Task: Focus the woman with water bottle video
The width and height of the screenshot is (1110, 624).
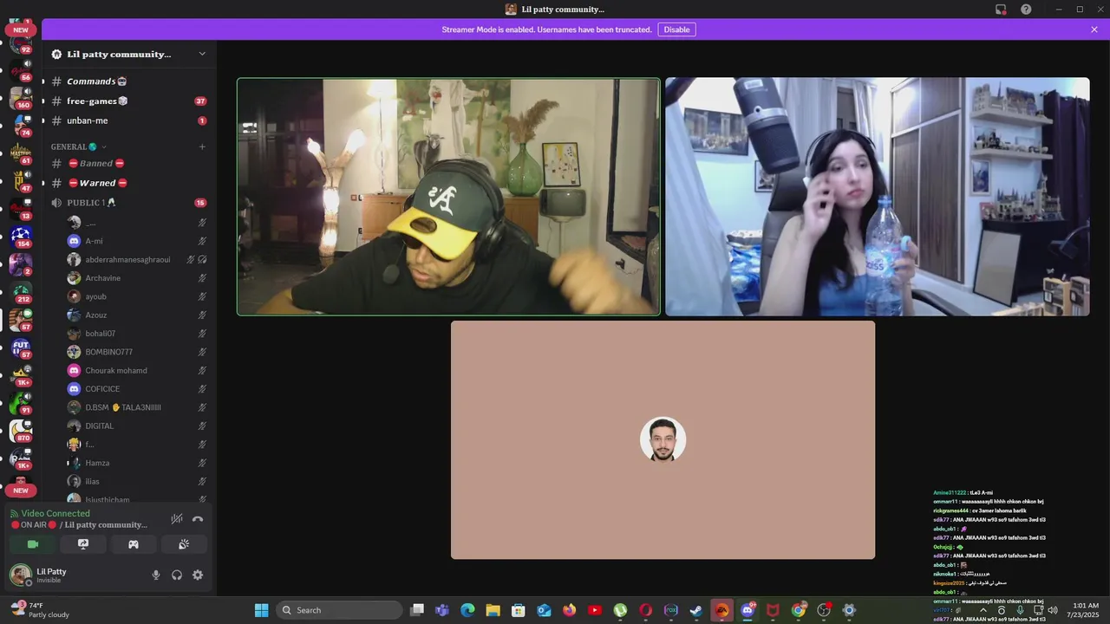Action: pyautogui.click(x=878, y=197)
